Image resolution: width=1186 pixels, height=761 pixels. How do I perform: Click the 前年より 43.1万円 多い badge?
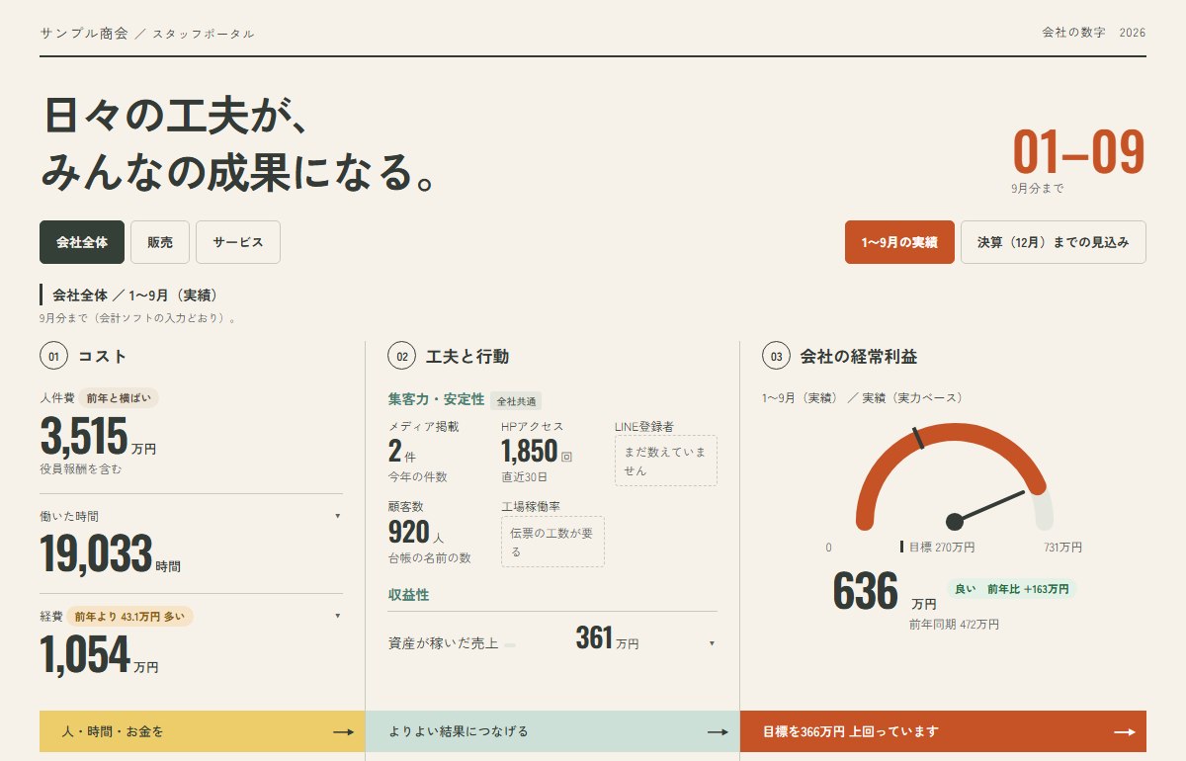click(x=129, y=616)
